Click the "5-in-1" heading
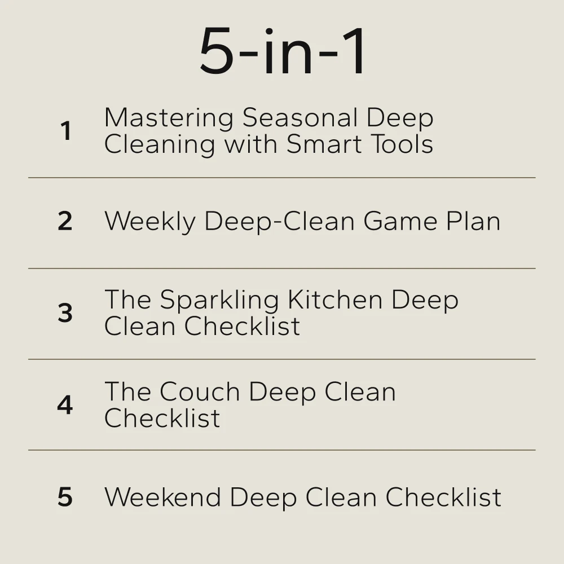This screenshot has width=564, height=564. point(283,52)
